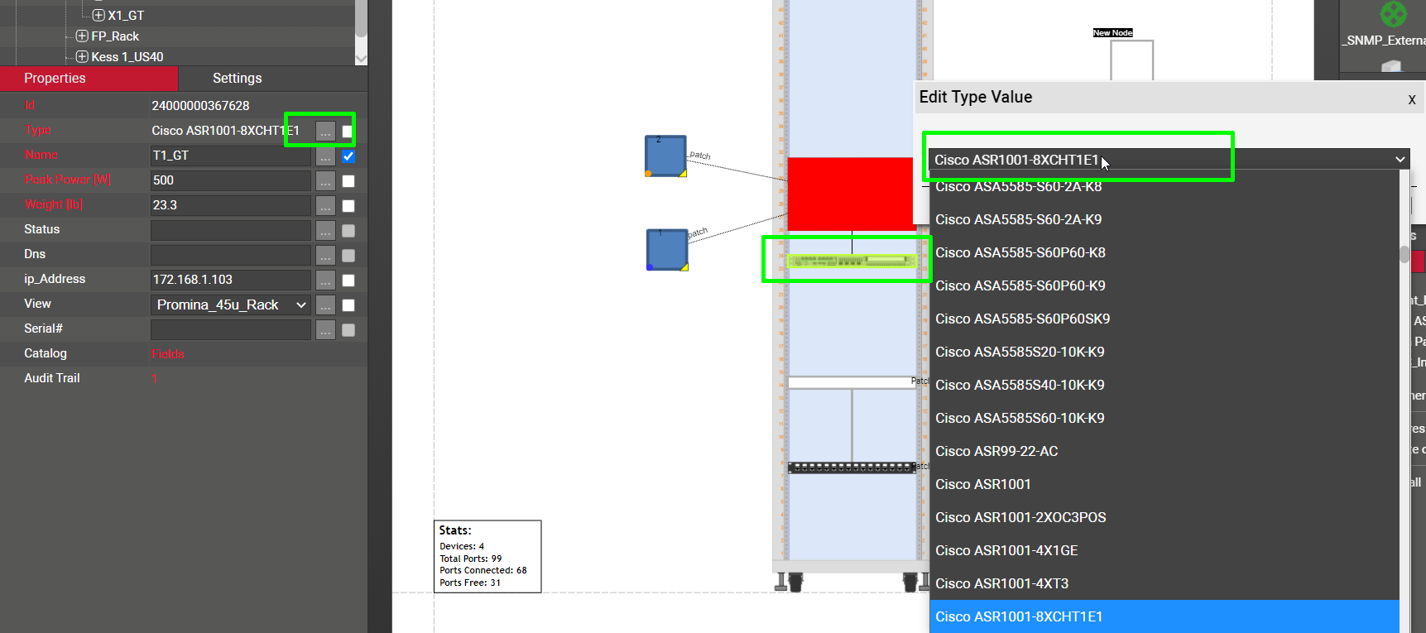Select the black patch panel in rack

pos(851,468)
